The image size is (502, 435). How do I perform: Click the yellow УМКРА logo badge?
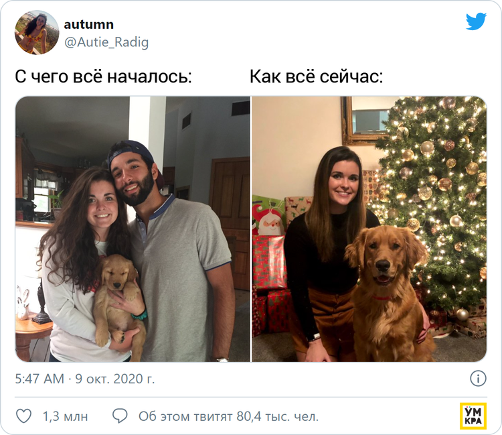click(x=473, y=416)
